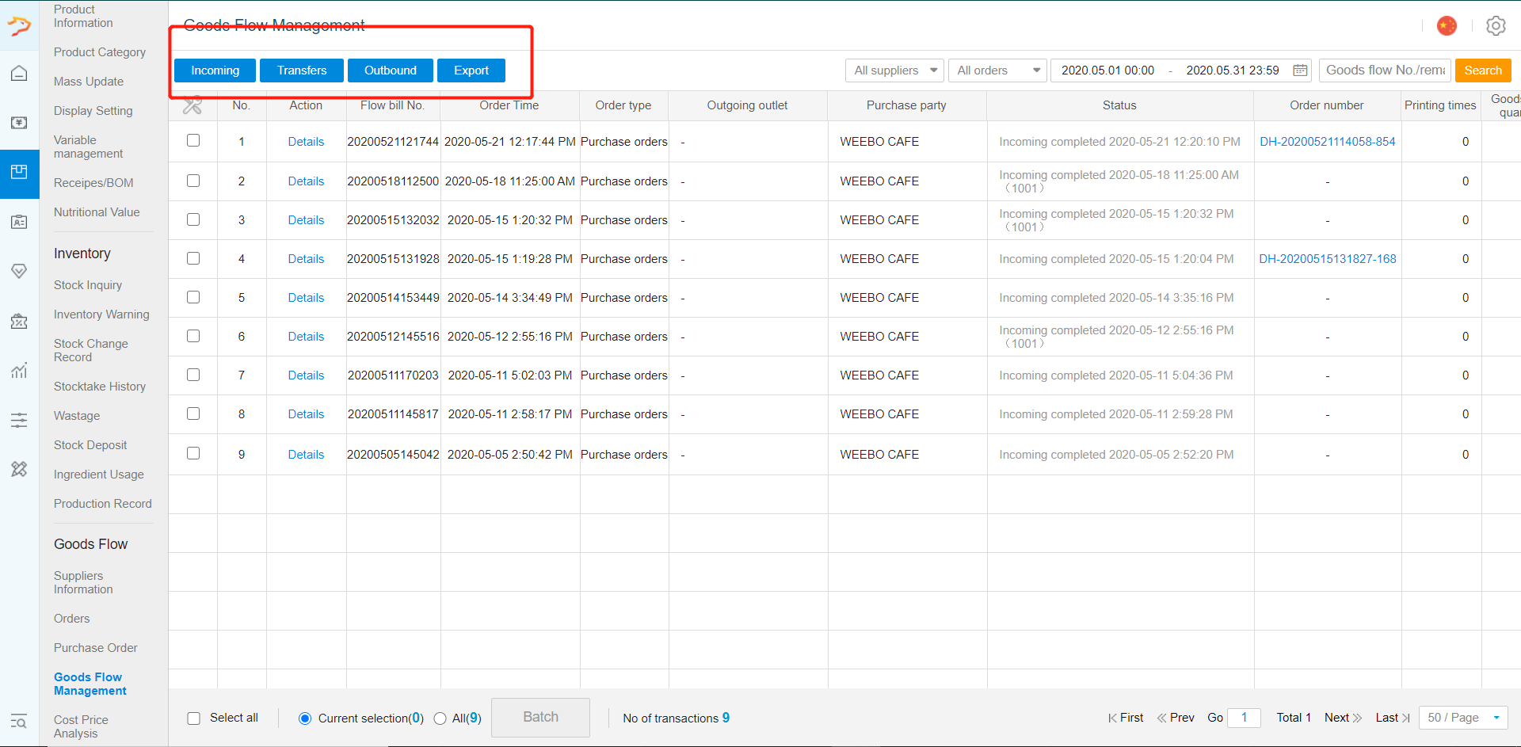Select the Current selection radio button
This screenshot has height=747, width=1521.
click(305, 718)
